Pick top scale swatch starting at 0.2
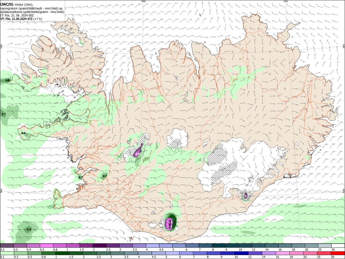 (x=7, y=246)
